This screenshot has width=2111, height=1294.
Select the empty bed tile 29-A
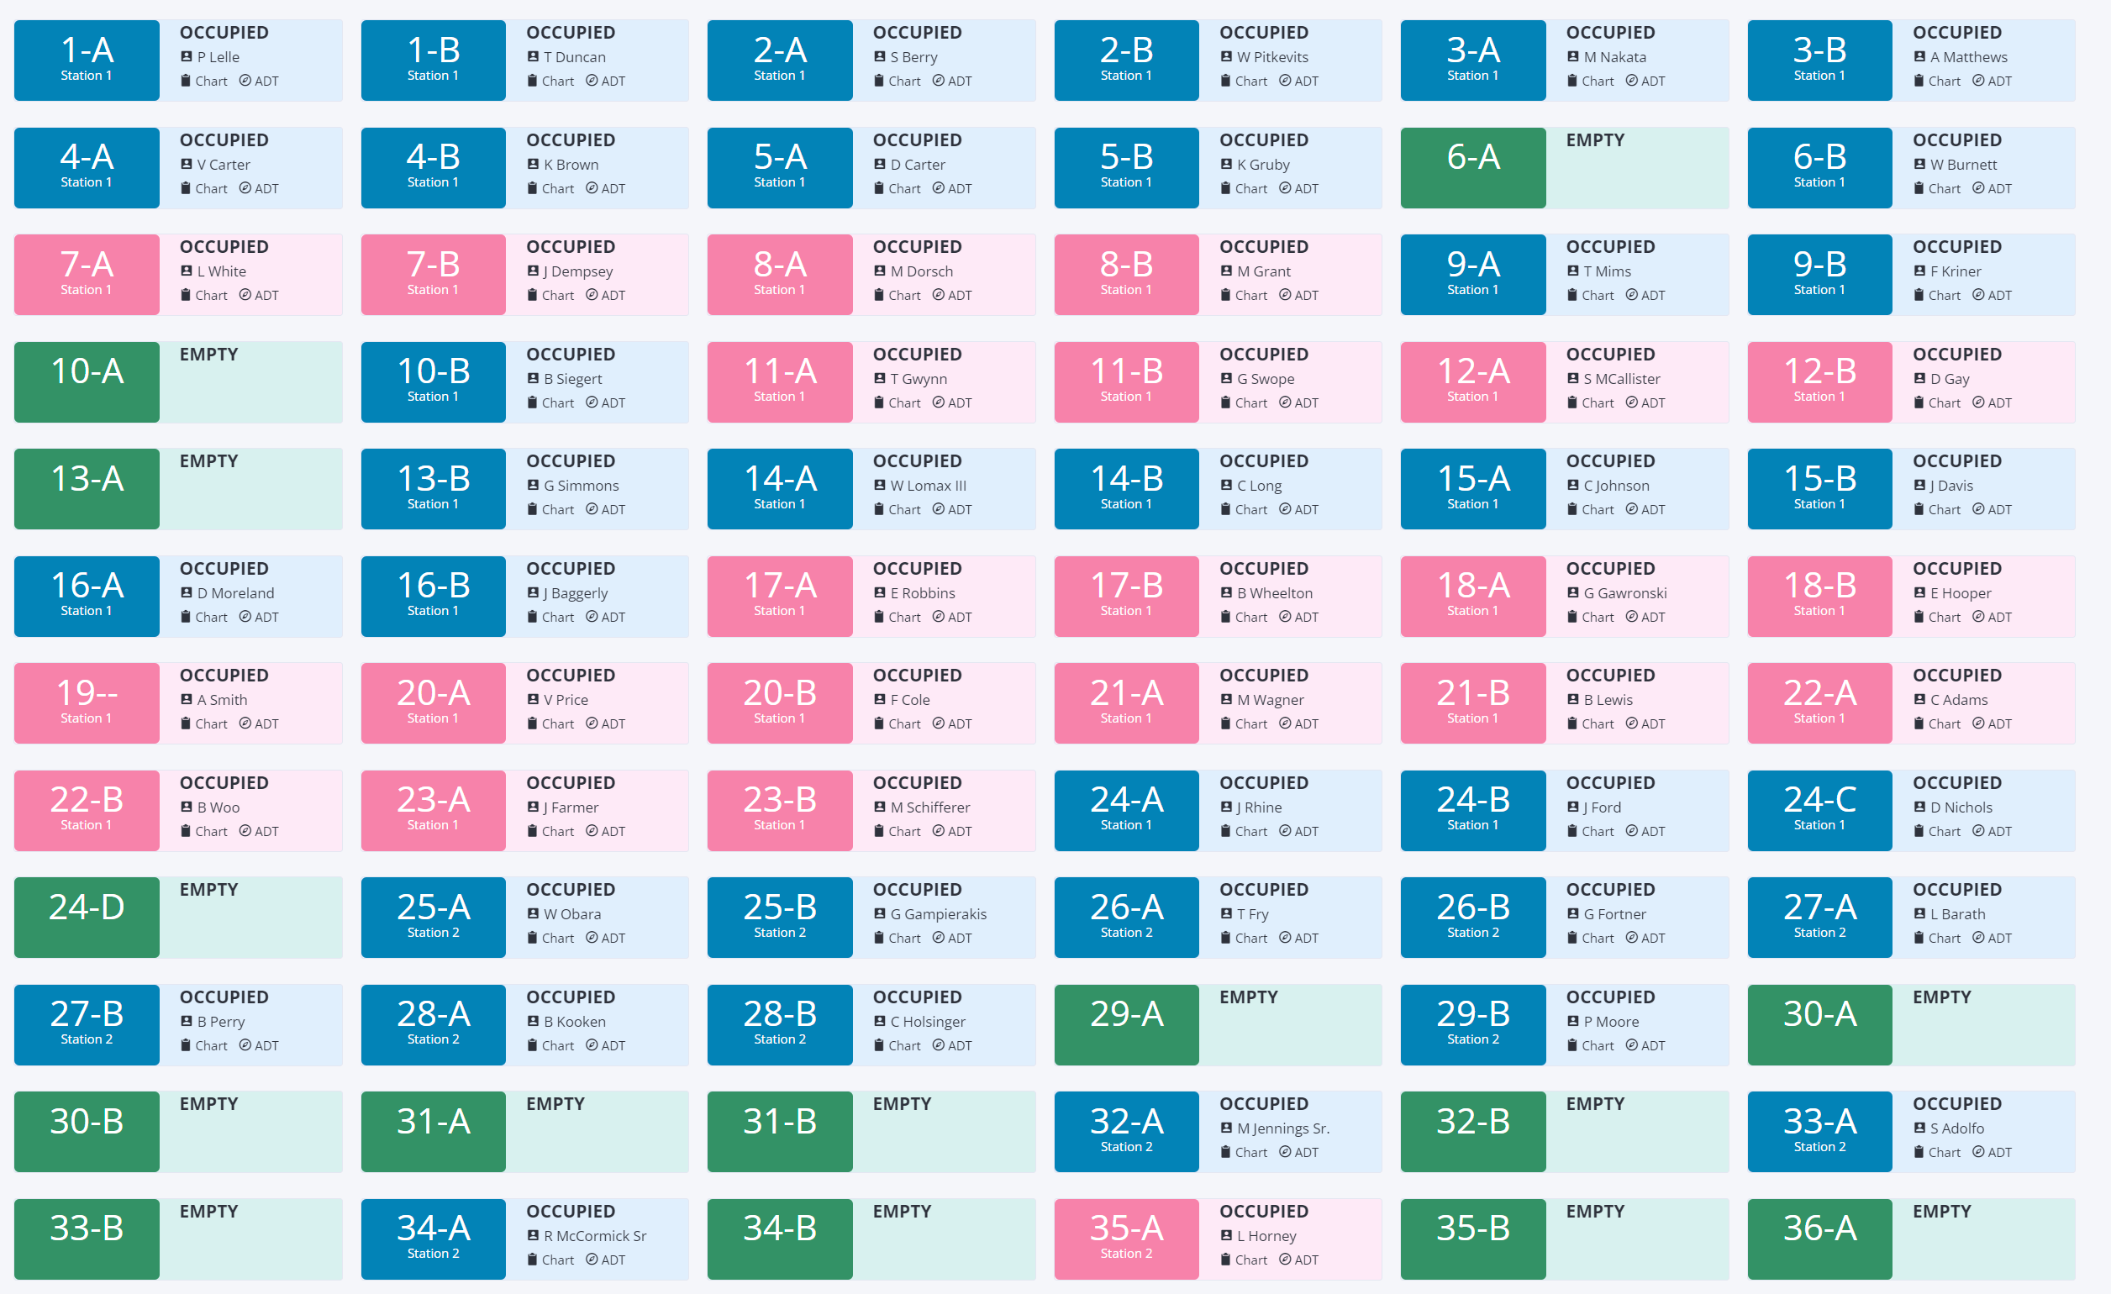tap(1126, 1024)
